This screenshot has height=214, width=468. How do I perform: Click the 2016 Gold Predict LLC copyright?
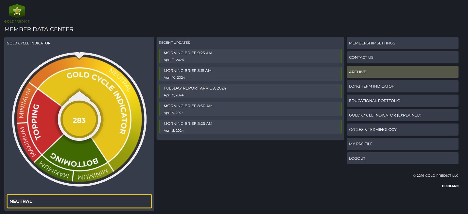pyautogui.click(x=436, y=176)
